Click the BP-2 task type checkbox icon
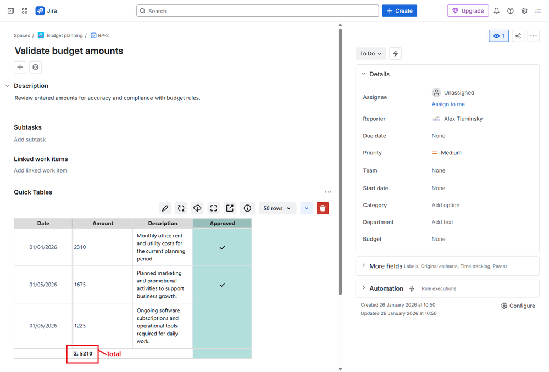The image size is (549, 372). pyautogui.click(x=93, y=35)
